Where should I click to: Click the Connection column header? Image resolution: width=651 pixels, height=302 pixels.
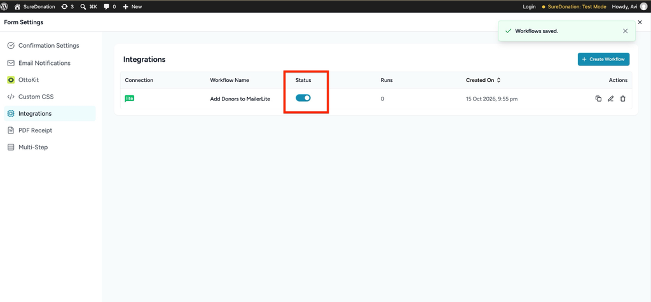pyautogui.click(x=139, y=80)
